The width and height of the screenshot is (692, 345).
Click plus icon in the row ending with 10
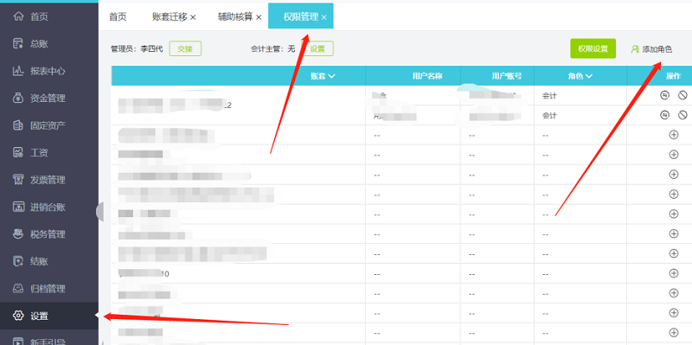coord(674,273)
